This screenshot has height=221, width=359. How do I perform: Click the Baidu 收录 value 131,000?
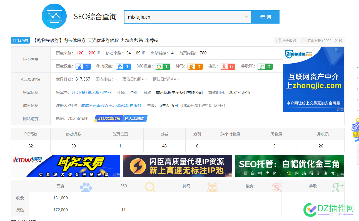click(60, 198)
